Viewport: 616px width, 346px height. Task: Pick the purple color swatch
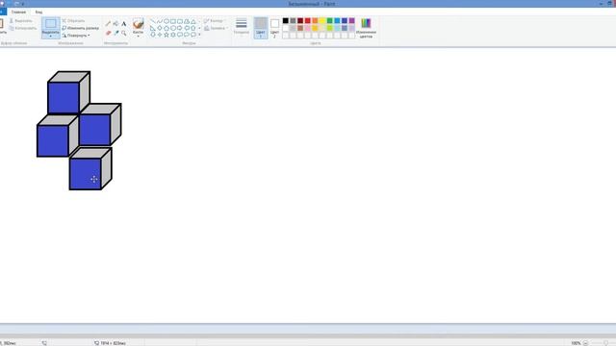click(x=351, y=20)
